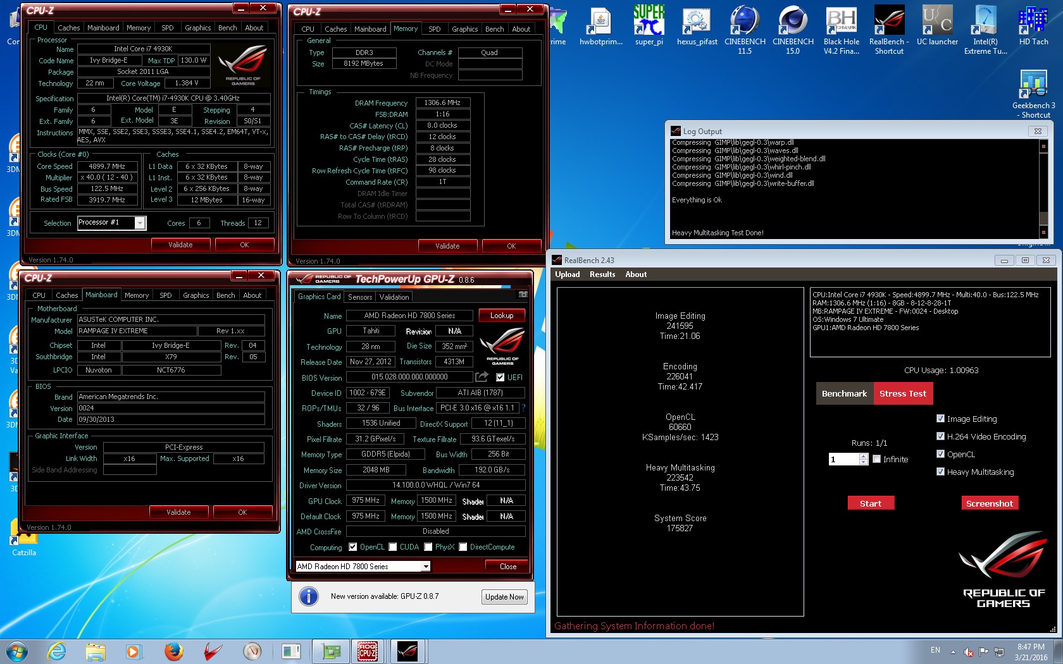
Task: Open UC launcher desktop icon
Action: click(x=937, y=27)
